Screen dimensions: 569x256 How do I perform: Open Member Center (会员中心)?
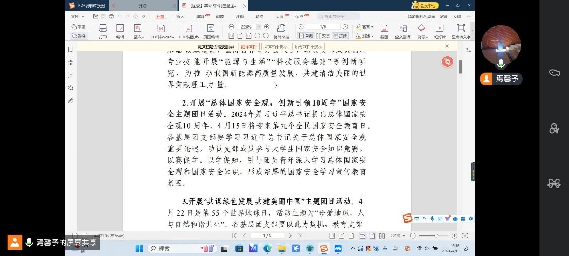[x=425, y=5]
